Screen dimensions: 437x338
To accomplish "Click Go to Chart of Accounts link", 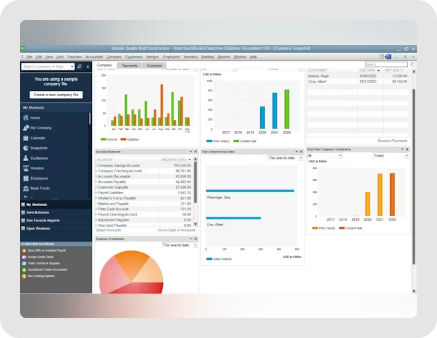I will tap(176, 230).
